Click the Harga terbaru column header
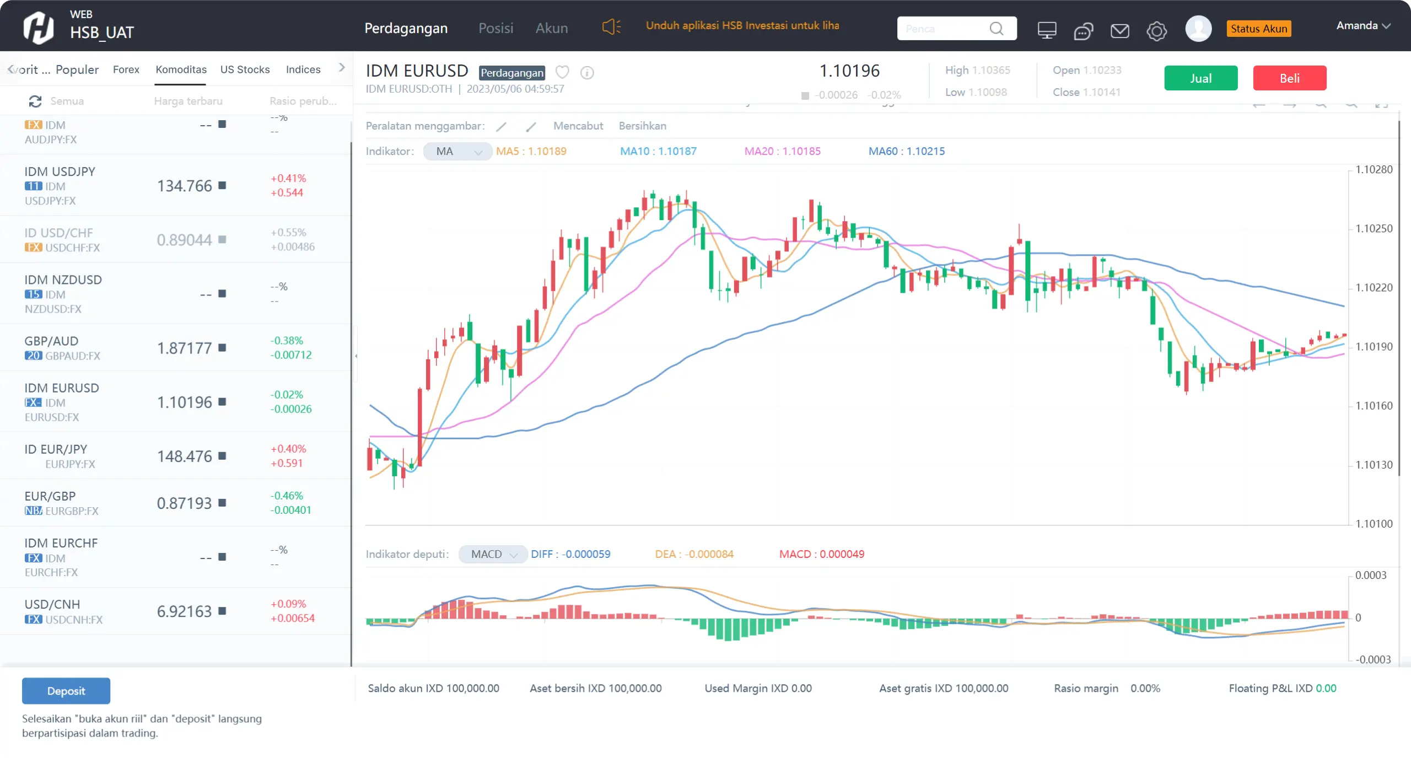Screen dimensions: 1411x758 tap(189, 101)
